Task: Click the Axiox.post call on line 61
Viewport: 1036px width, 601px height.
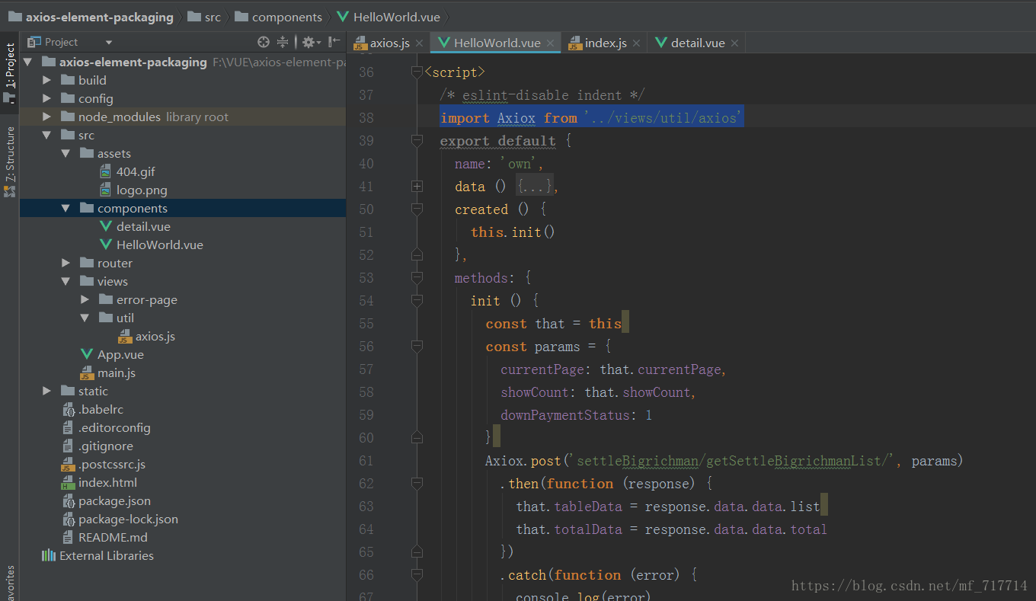Action: pyautogui.click(x=724, y=461)
